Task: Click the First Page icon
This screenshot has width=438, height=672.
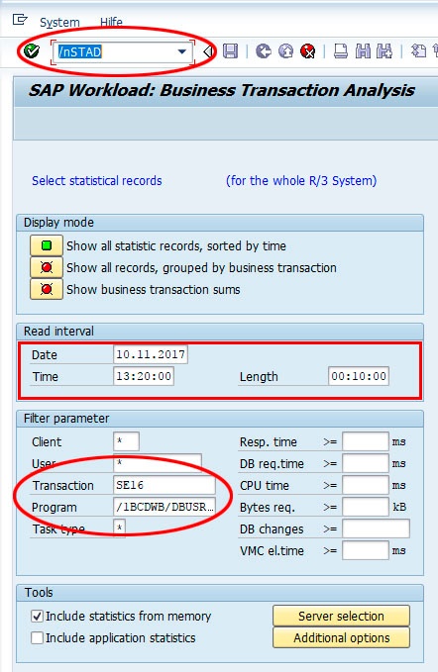Action: [x=418, y=51]
